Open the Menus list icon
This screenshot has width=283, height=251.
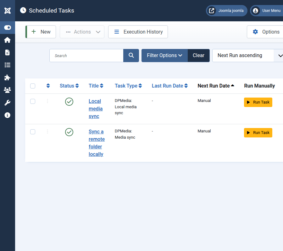click(8, 65)
